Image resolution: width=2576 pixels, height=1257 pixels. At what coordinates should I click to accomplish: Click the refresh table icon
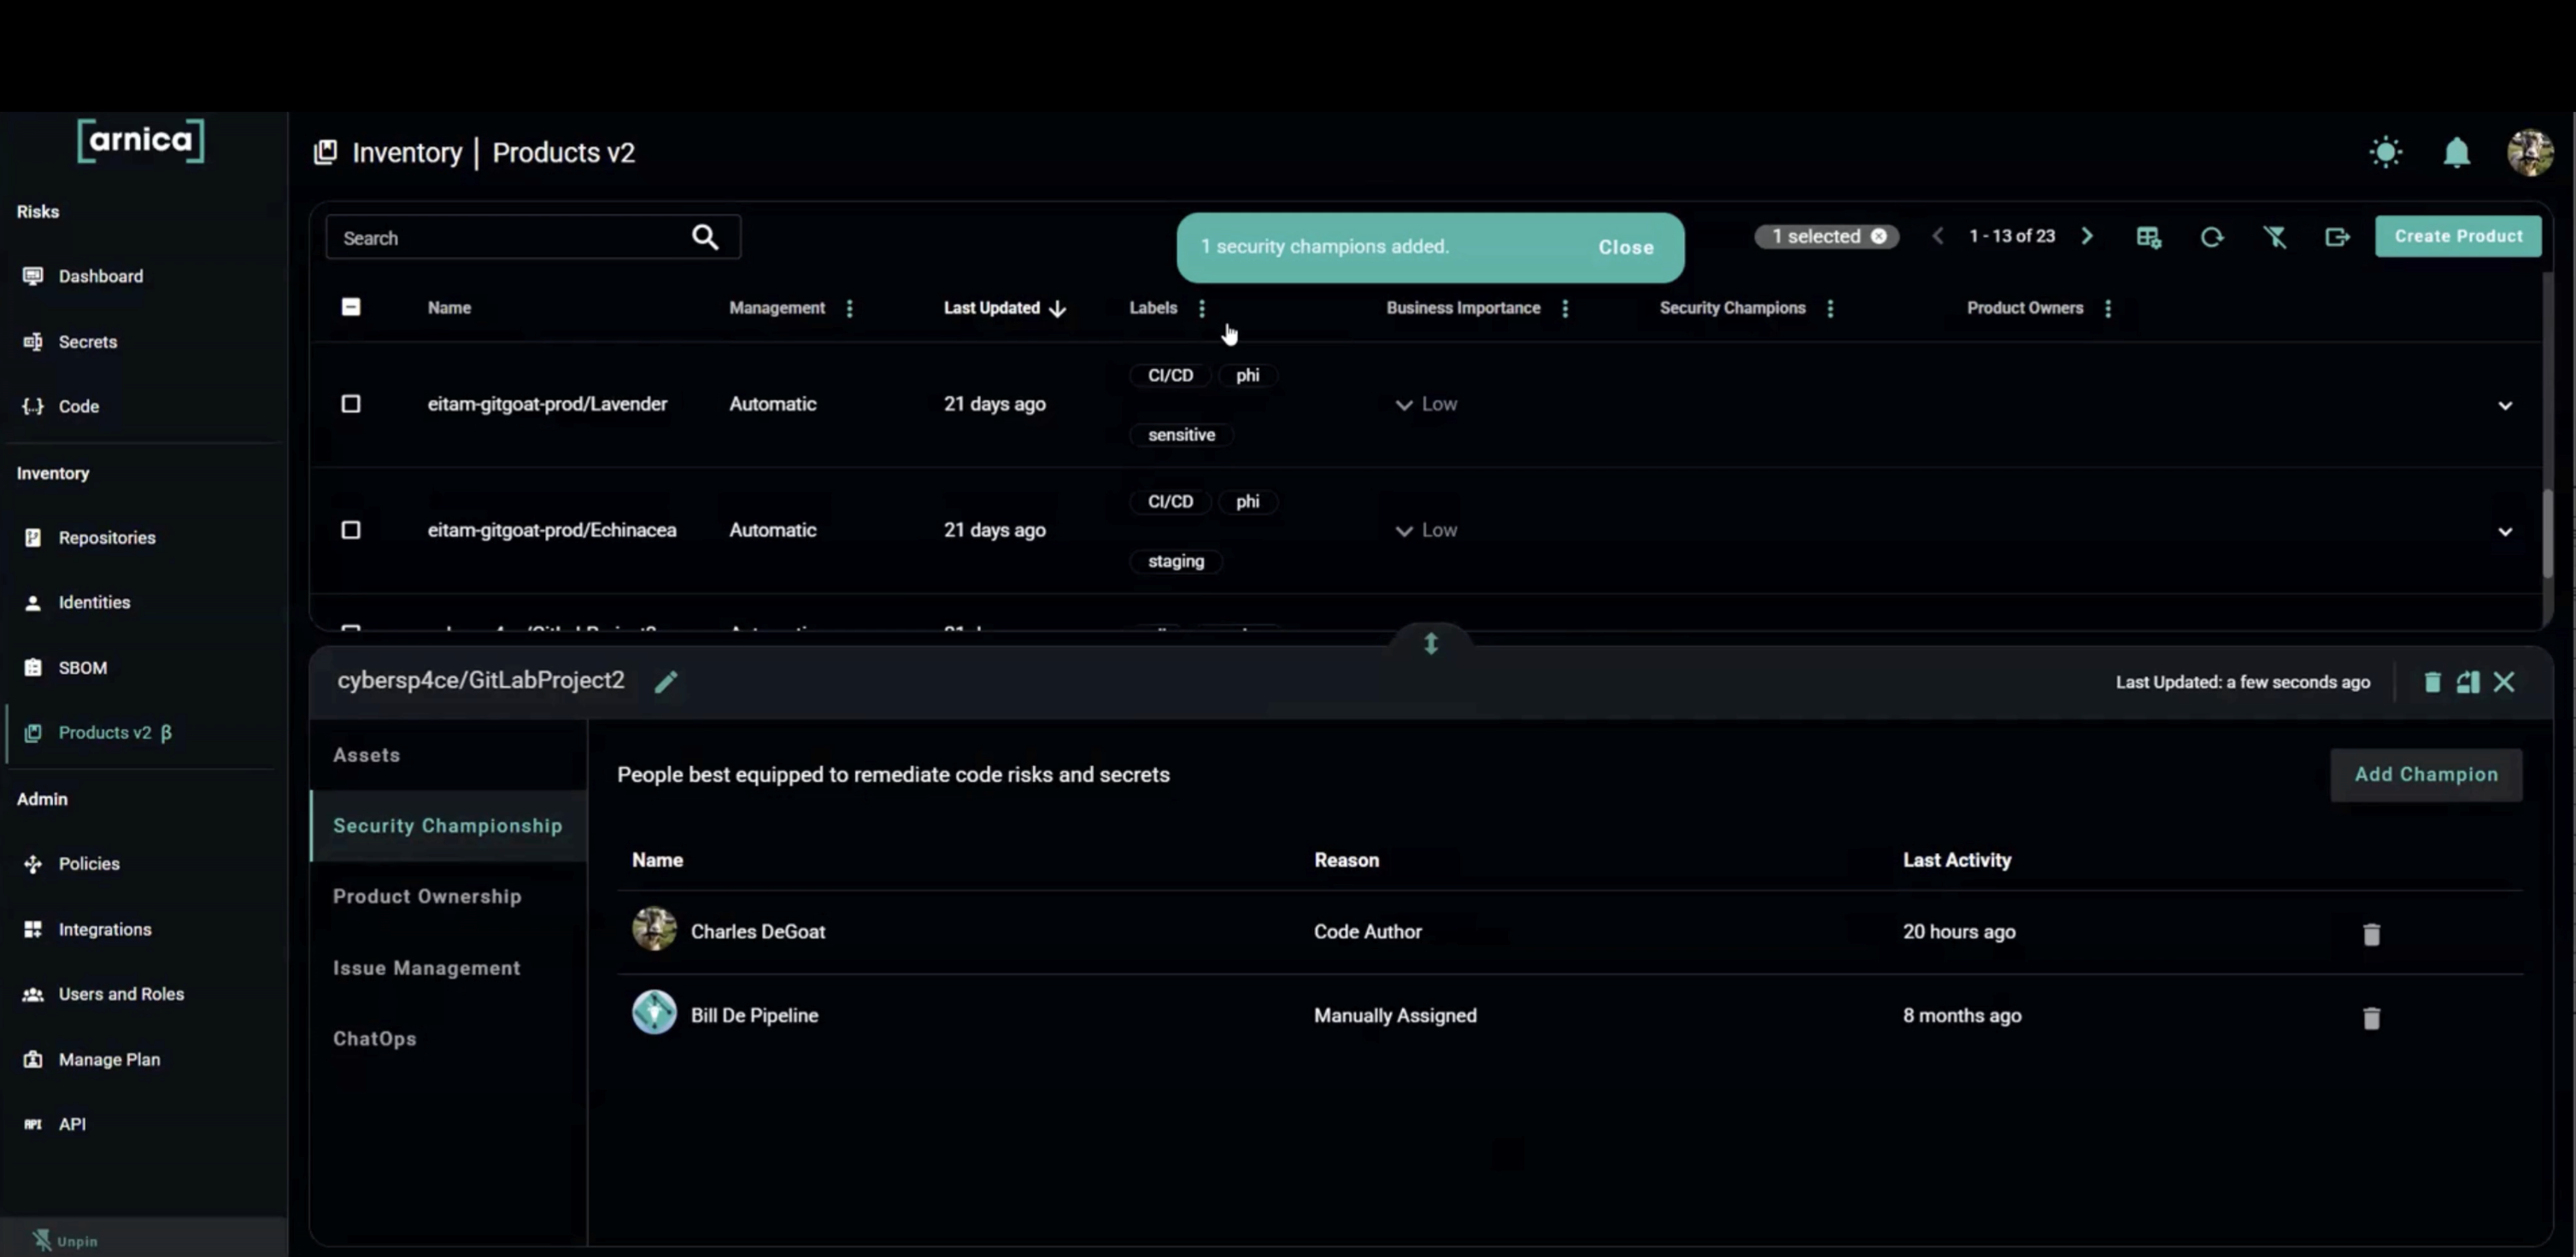[2211, 237]
